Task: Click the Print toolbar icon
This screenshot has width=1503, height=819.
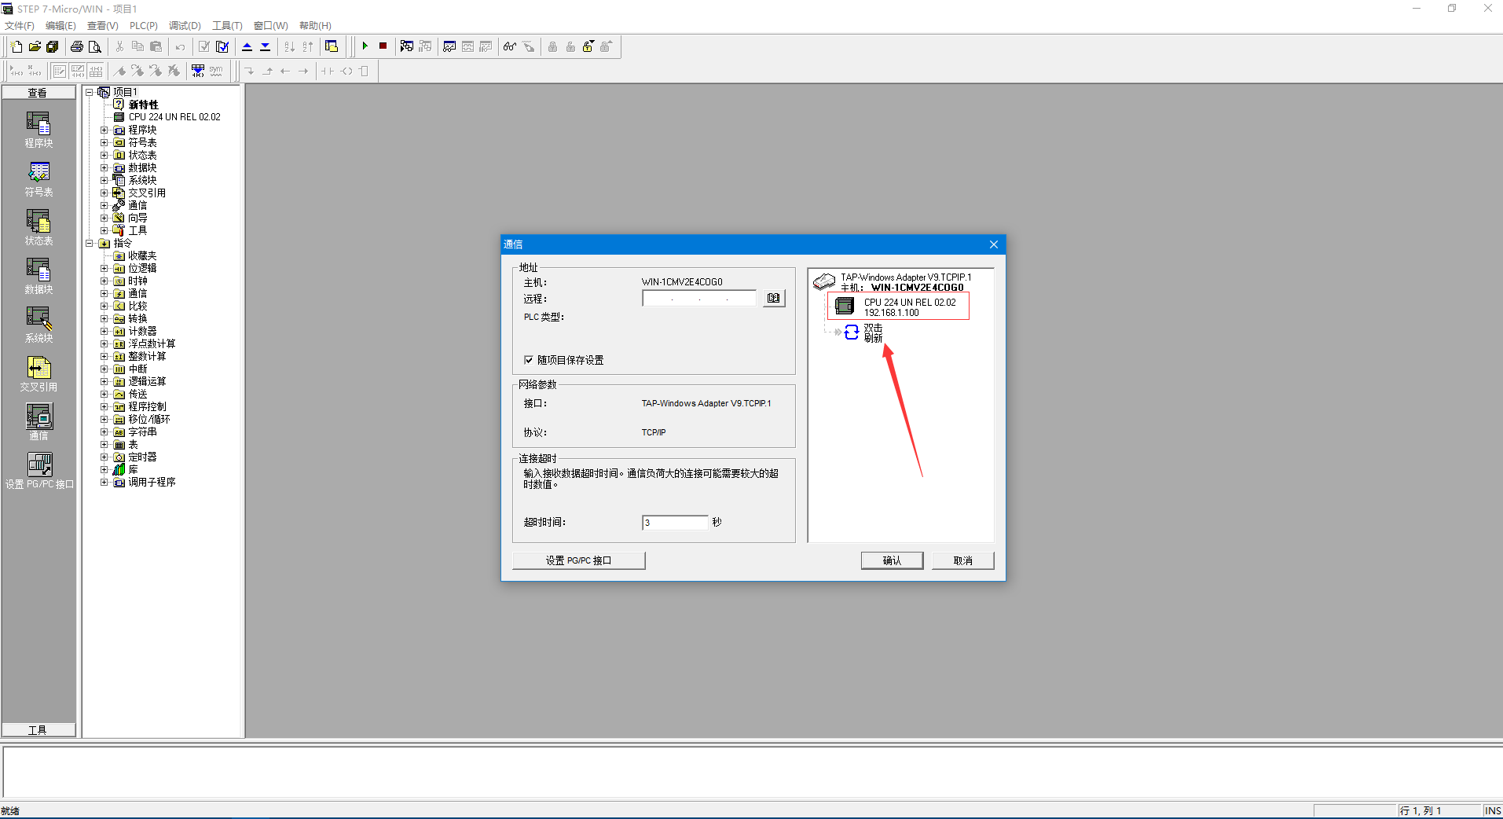Action: (76, 46)
